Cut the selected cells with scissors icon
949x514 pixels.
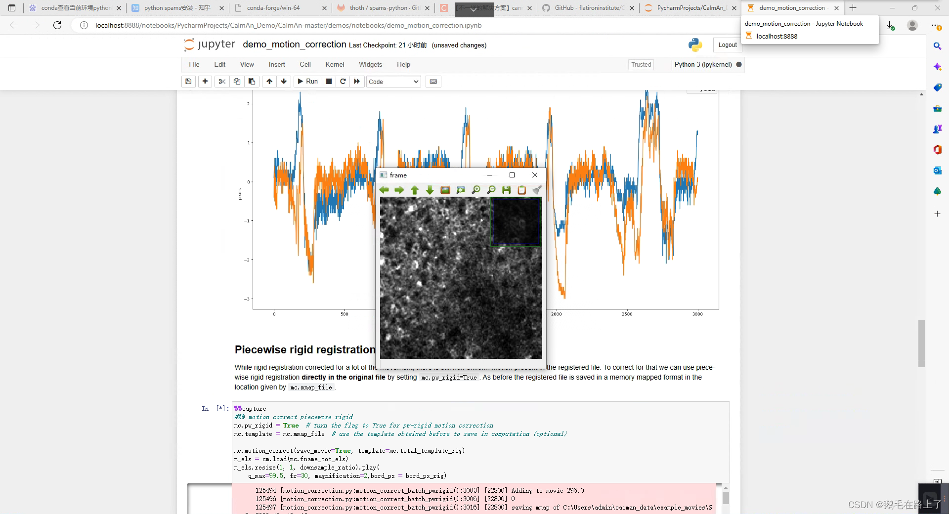click(222, 82)
